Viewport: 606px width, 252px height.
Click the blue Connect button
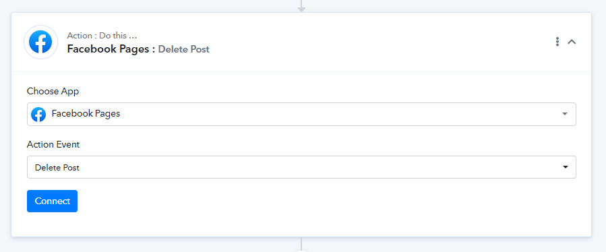(52, 201)
